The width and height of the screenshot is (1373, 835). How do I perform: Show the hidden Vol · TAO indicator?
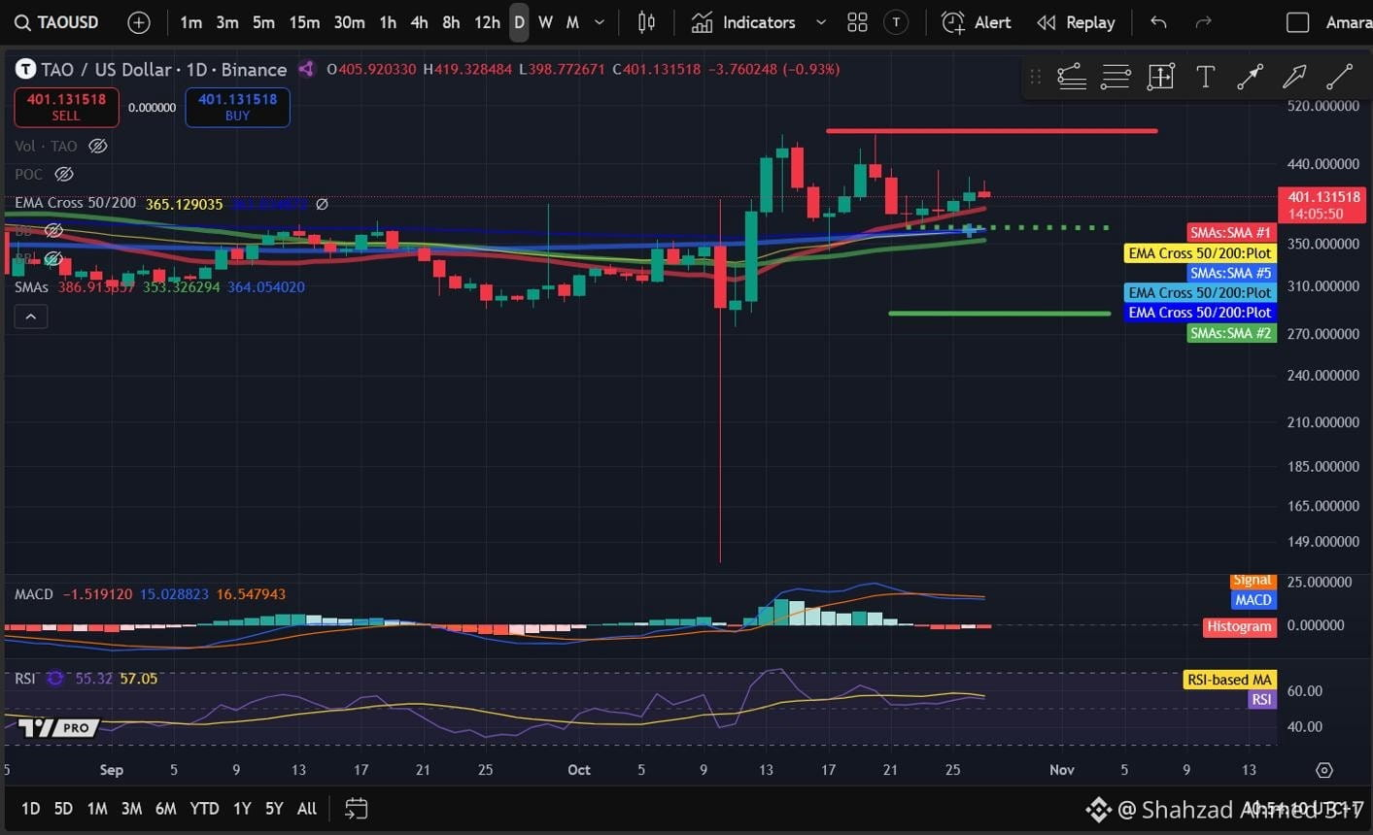97,146
